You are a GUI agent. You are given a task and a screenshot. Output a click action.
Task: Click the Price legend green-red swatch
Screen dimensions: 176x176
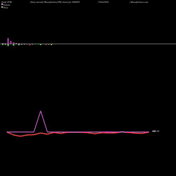point(2,7)
